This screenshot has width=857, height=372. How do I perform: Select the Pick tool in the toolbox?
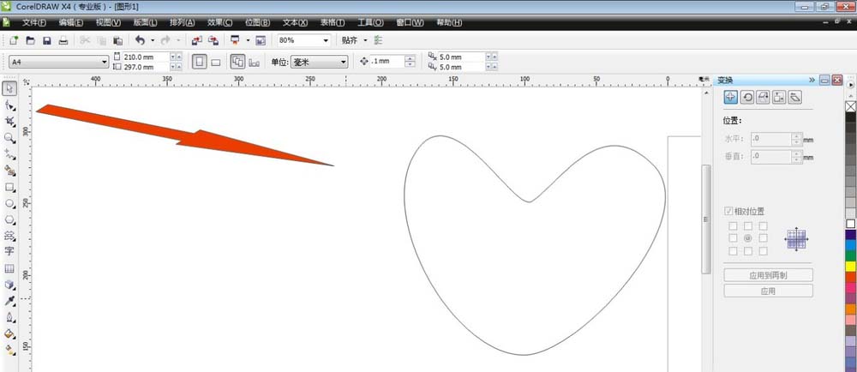[9, 88]
